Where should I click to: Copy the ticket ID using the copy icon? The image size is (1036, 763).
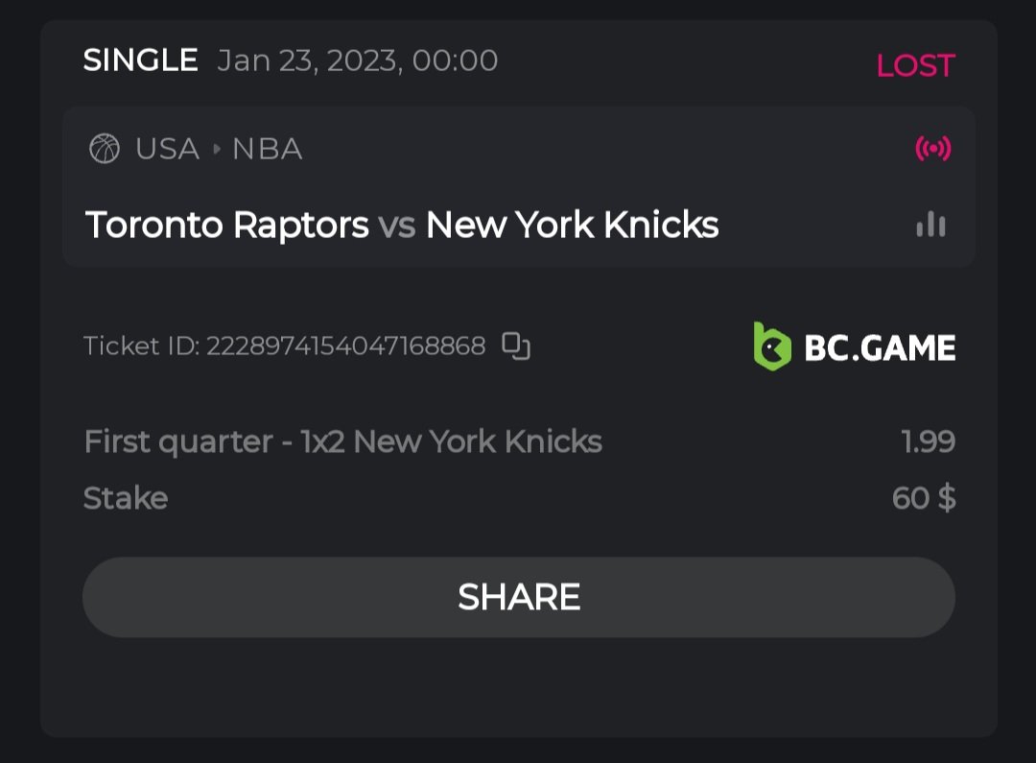point(516,346)
